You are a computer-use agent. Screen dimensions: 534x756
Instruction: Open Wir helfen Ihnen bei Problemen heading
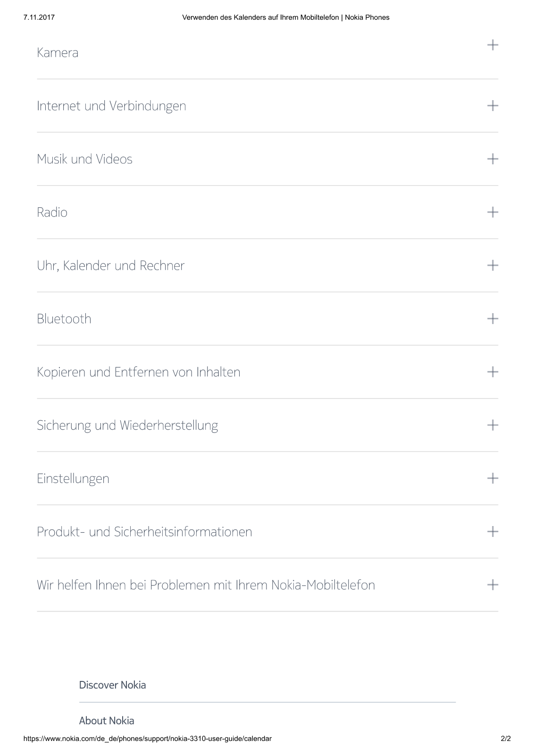(206, 585)
